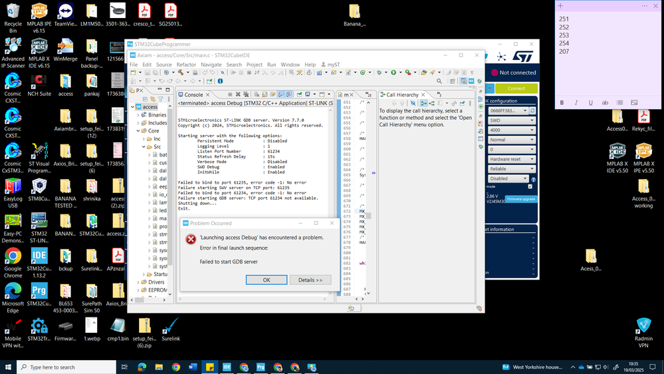Toggle Underline formatting in sticky note
This screenshot has width=664, height=374.
tap(591, 102)
